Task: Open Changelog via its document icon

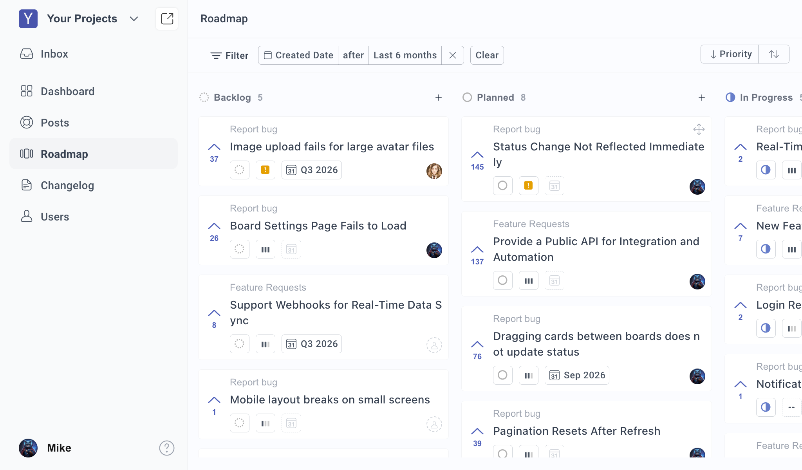Action: pyautogui.click(x=27, y=185)
